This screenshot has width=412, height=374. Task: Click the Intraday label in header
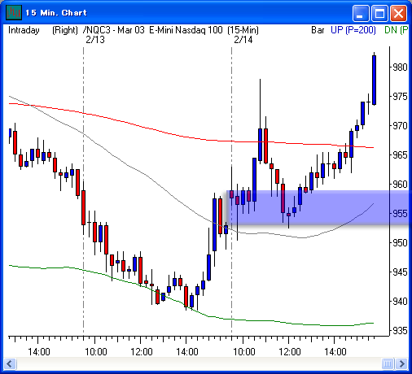[x=24, y=30]
